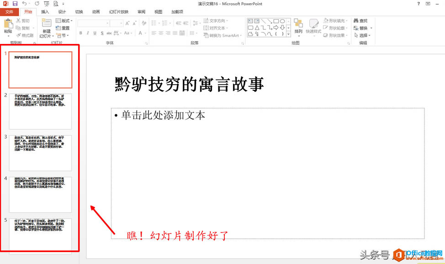445x264 pixels.
Task: Open the Customize Quick Access Toolbar dropdown
Action: (x=64, y=4)
